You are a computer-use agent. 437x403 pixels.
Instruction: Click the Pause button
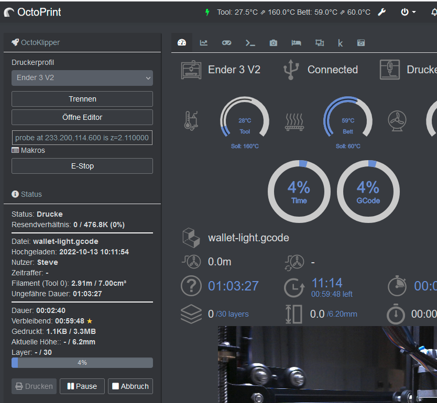click(82, 386)
